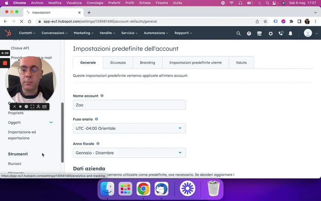Open the search magnifier in HubSpot navbar
The width and height of the screenshot is (321, 201).
click(238, 33)
